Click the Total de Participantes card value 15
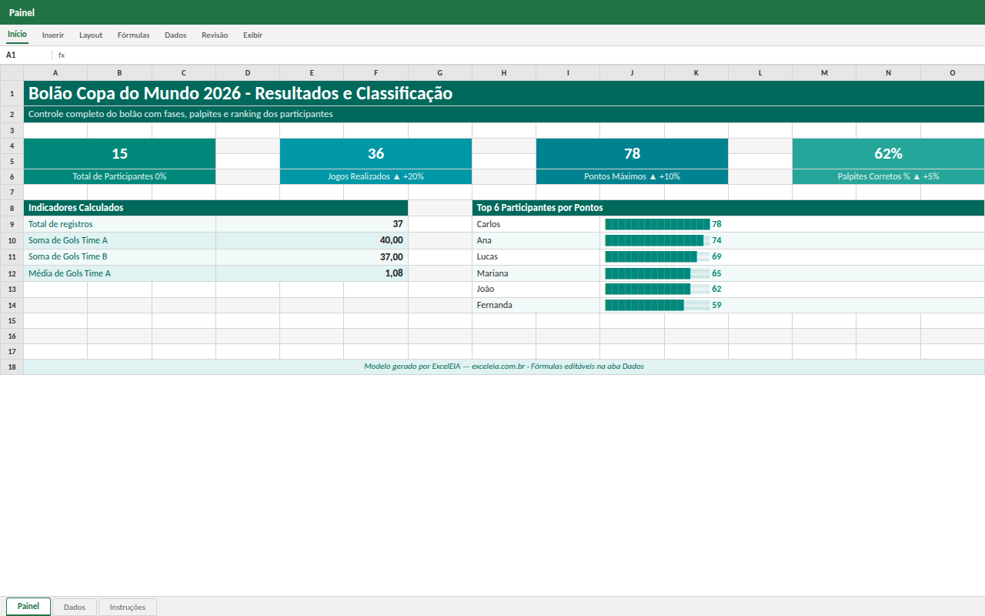This screenshot has width=985, height=616. pyautogui.click(x=120, y=154)
